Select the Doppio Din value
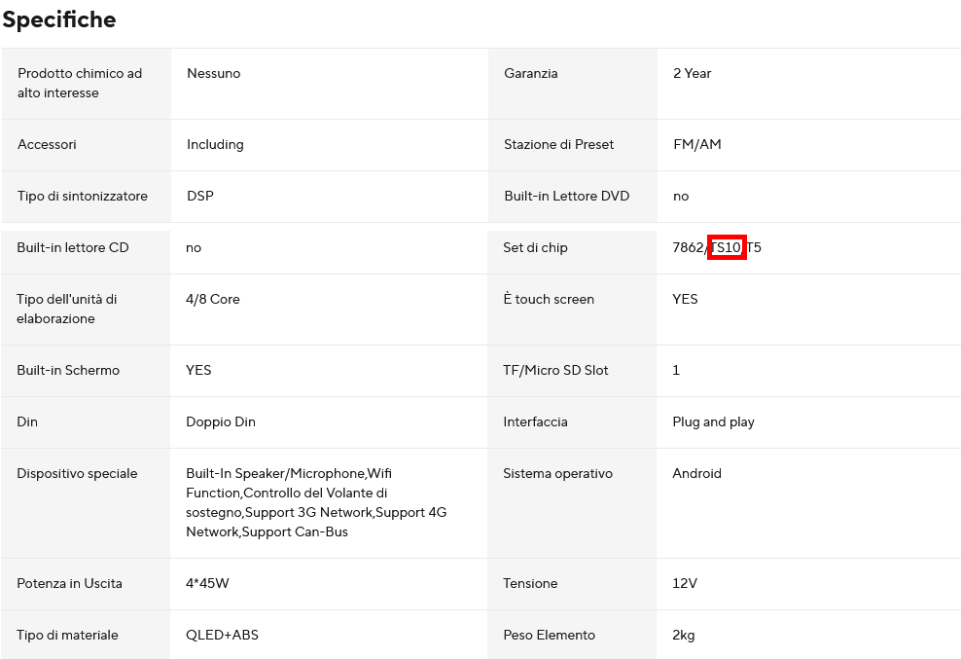 [x=221, y=421]
